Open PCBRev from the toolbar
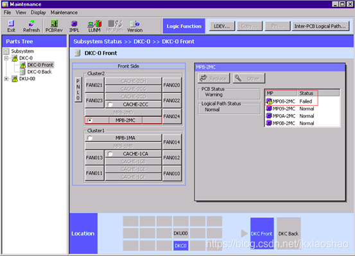355x256 pixels. pyautogui.click(x=54, y=26)
